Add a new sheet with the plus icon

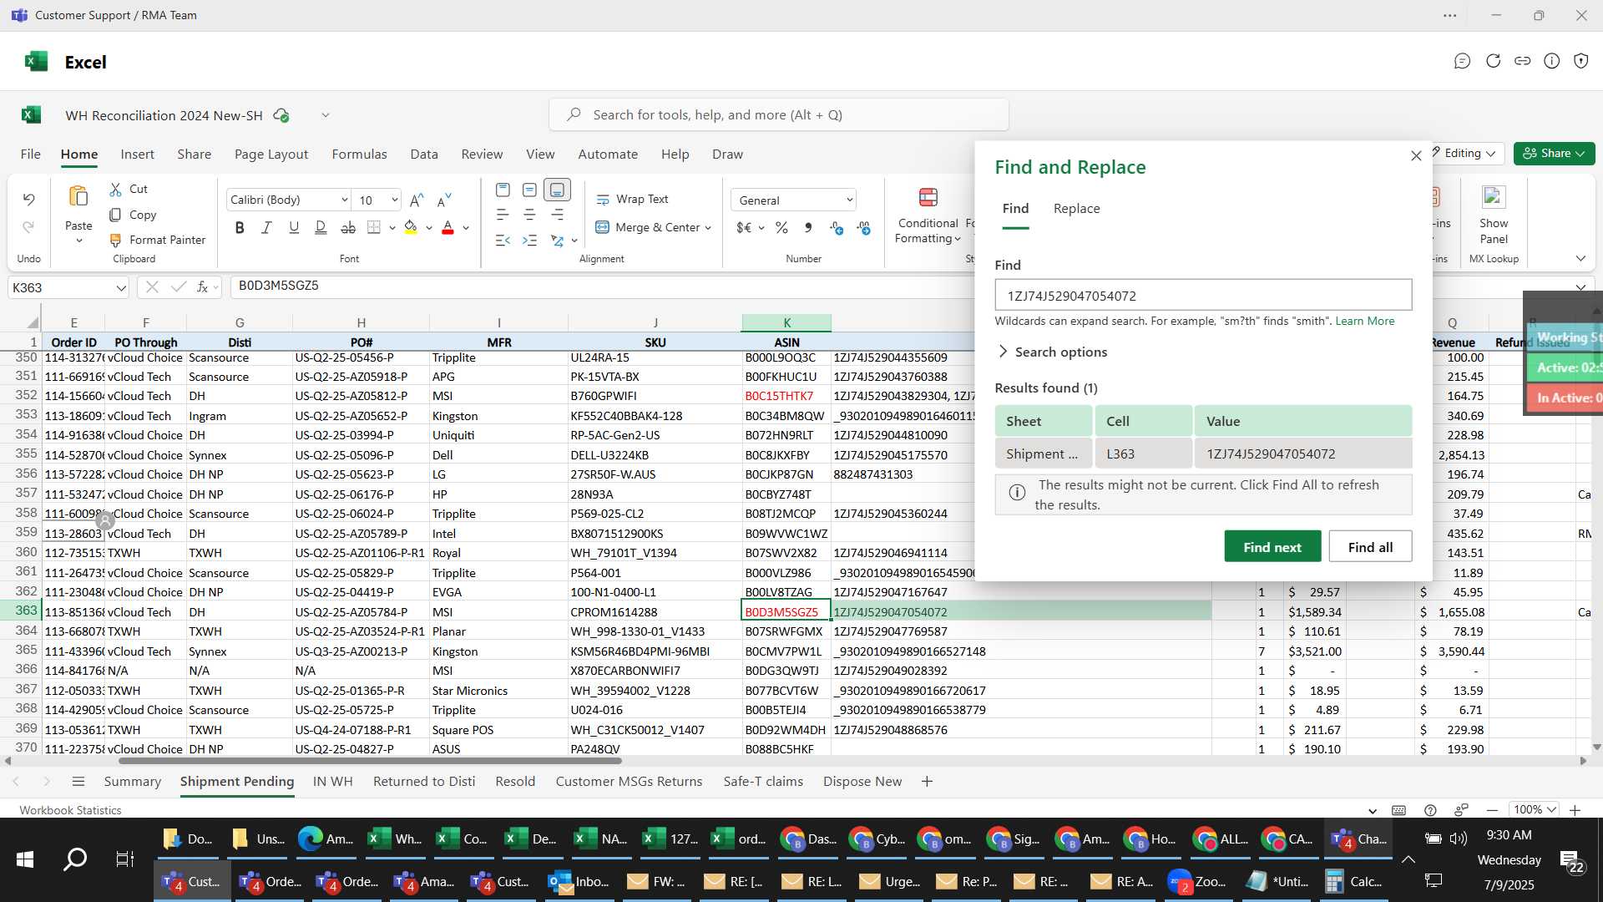(927, 782)
